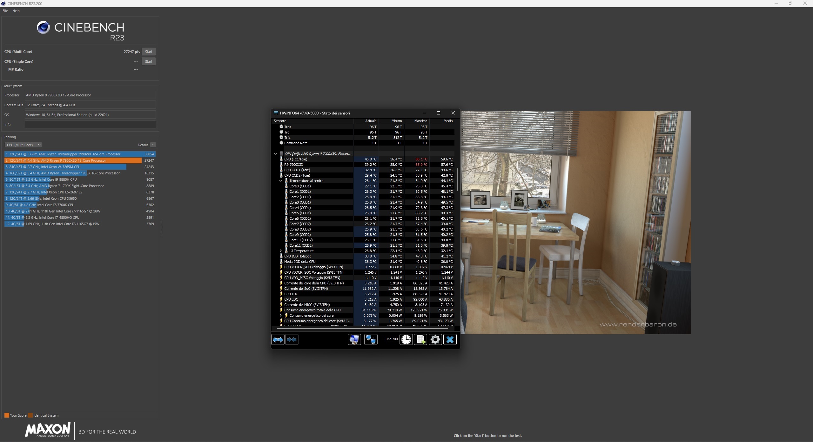
Task: Click lightning icon of CPU EDC row
Action: click(281, 299)
